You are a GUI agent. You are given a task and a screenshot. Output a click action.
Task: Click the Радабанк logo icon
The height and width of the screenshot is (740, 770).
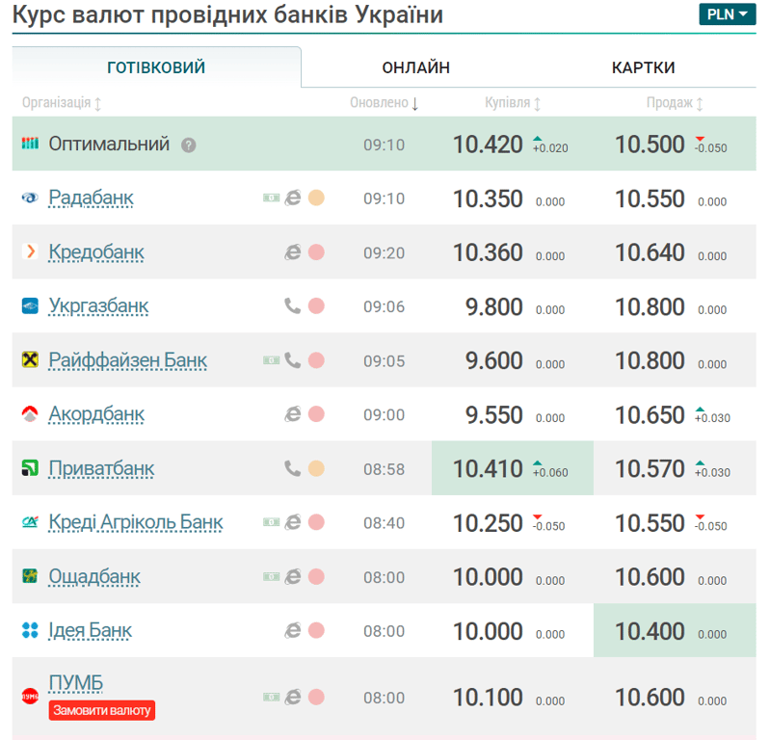[x=30, y=198]
